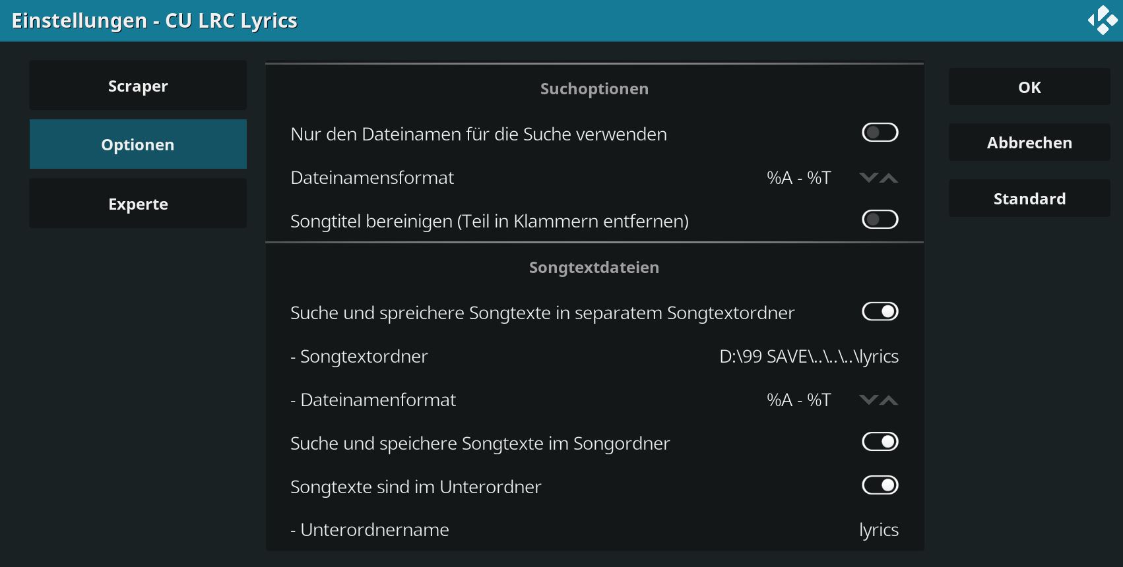Select the search Dateinamensformat %A - %T value
1123x567 pixels.
[799, 178]
